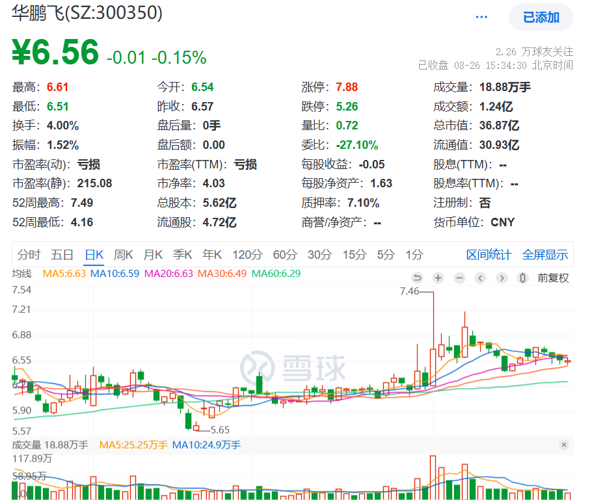Move chart right with next arrow
The width and height of the screenshot is (592, 500).
(502, 278)
